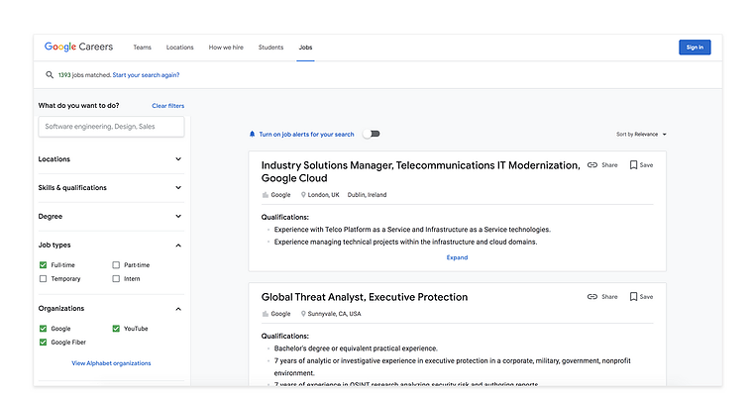Expand the Locations filter section
The width and height of the screenshot is (752, 395).
[x=111, y=159]
